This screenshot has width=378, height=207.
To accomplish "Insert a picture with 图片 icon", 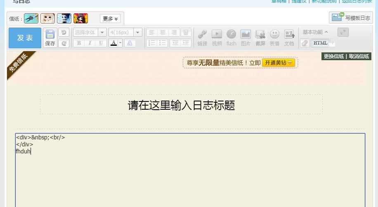I will (246, 38).
